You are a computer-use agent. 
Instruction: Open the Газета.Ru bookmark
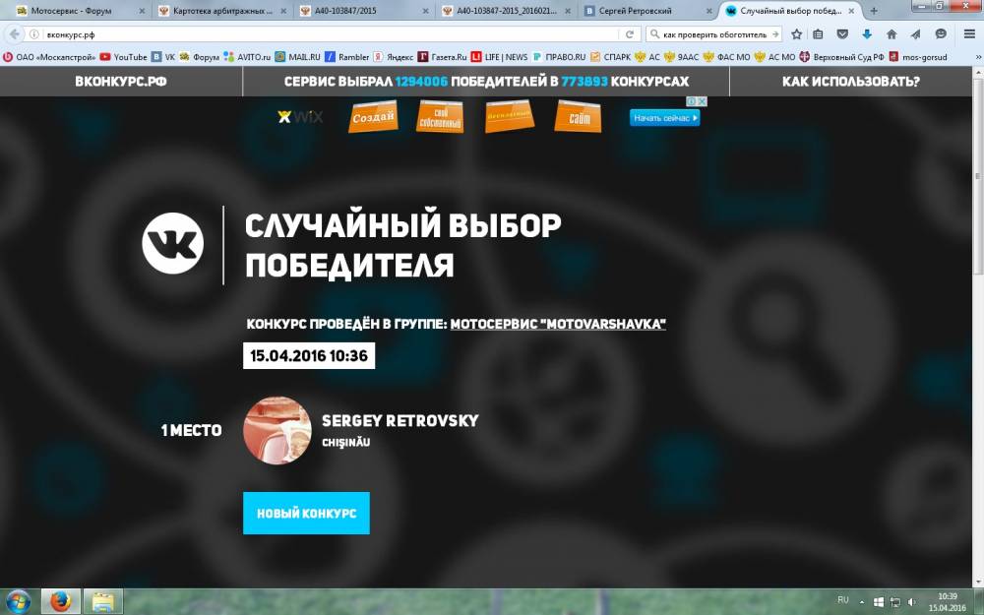tap(443, 57)
